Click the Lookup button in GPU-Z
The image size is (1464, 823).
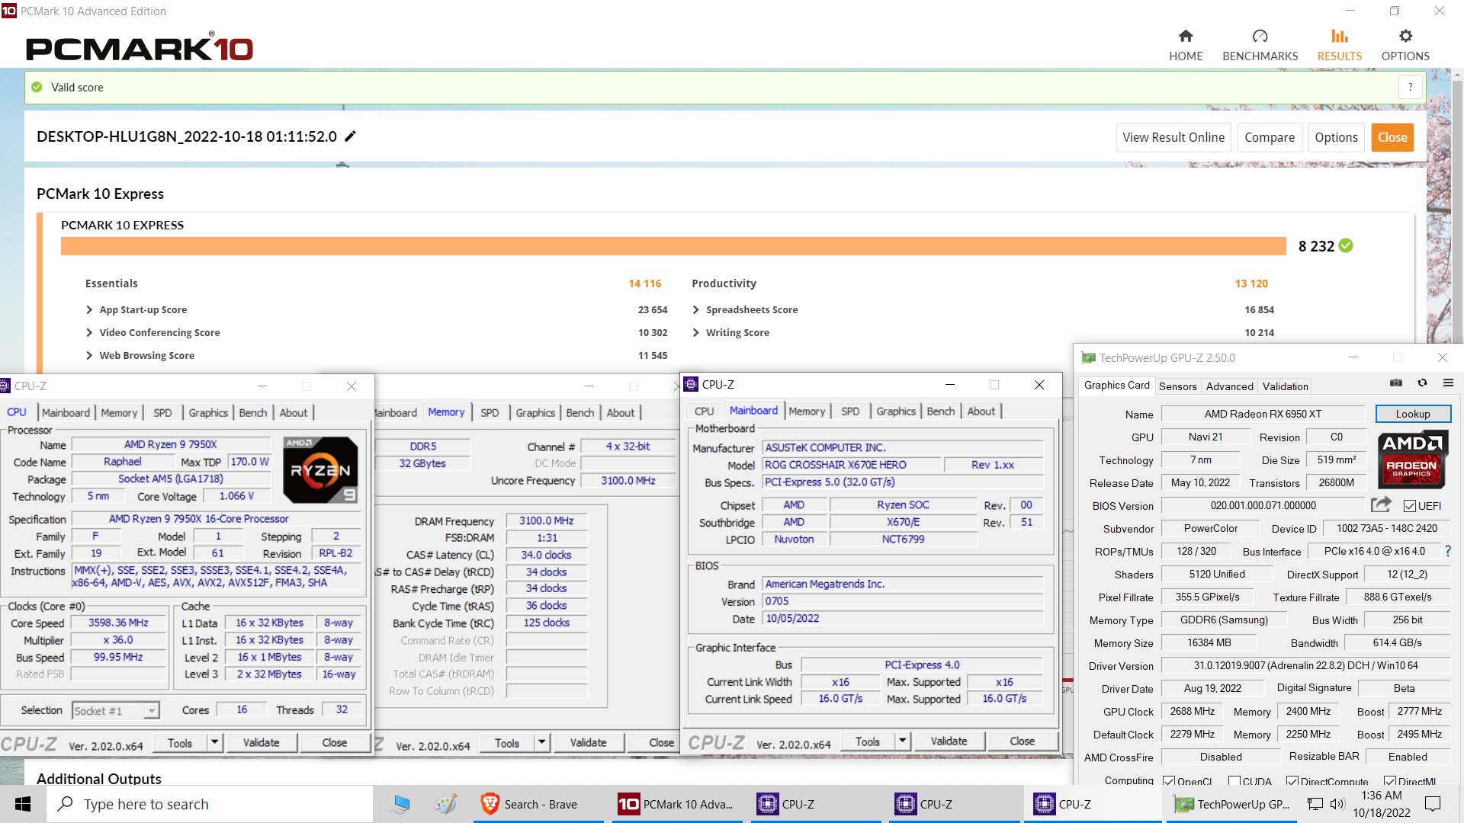click(1413, 414)
